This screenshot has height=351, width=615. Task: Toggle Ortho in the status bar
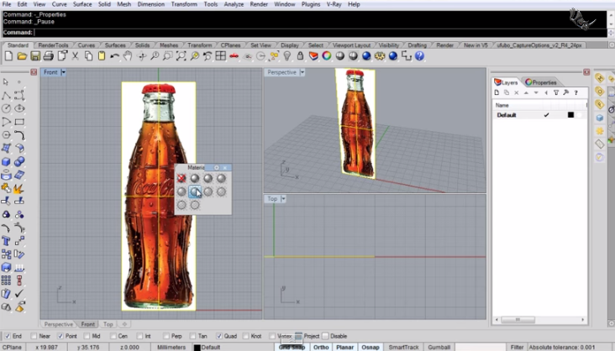tap(321, 347)
